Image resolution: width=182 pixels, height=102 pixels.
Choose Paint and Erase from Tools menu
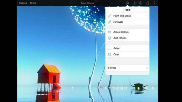[x=127, y=16]
